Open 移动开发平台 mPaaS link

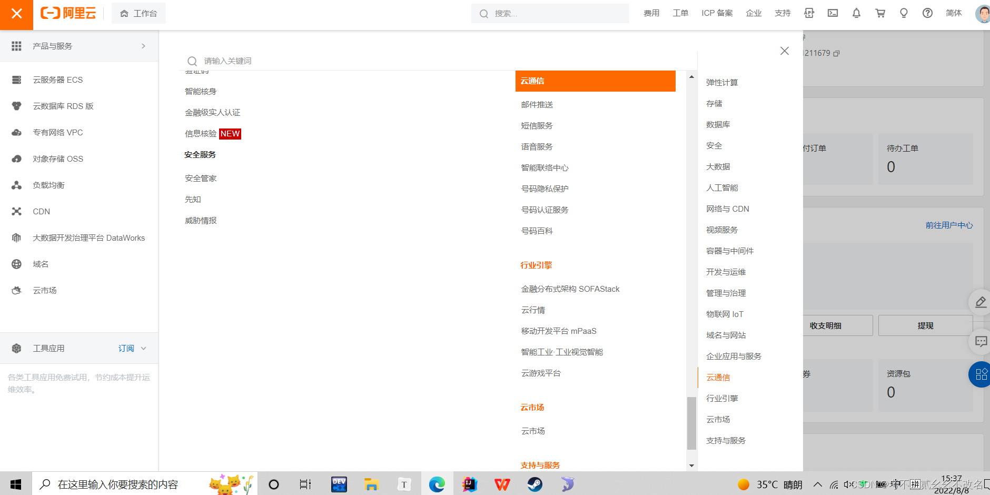(x=559, y=331)
